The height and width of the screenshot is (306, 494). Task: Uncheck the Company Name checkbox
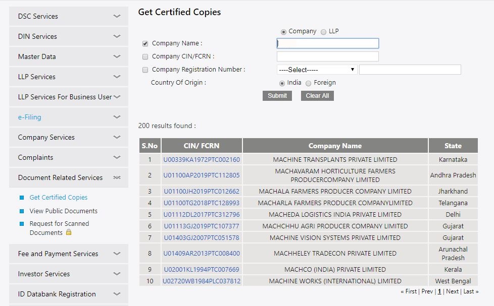[145, 44]
